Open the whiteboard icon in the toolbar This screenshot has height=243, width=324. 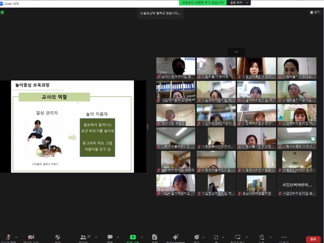[x=238, y=237]
